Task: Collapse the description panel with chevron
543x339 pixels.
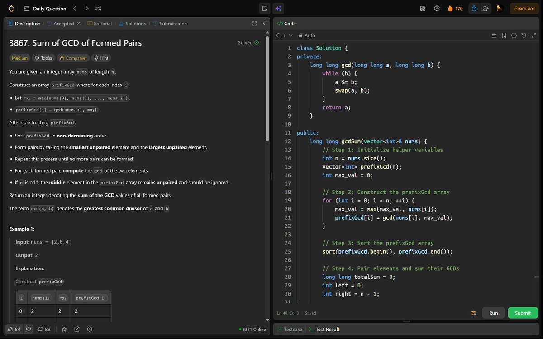Action: click(x=264, y=24)
